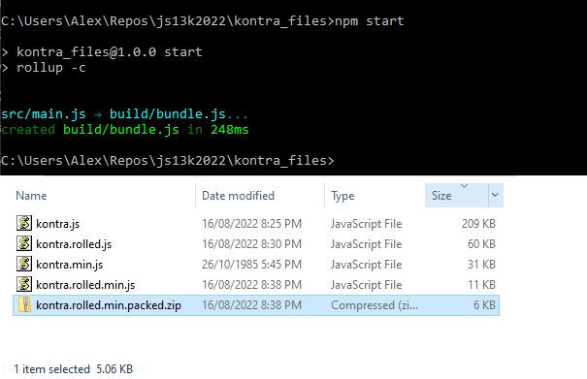Click the kontra.min.js file icon

(x=24, y=264)
